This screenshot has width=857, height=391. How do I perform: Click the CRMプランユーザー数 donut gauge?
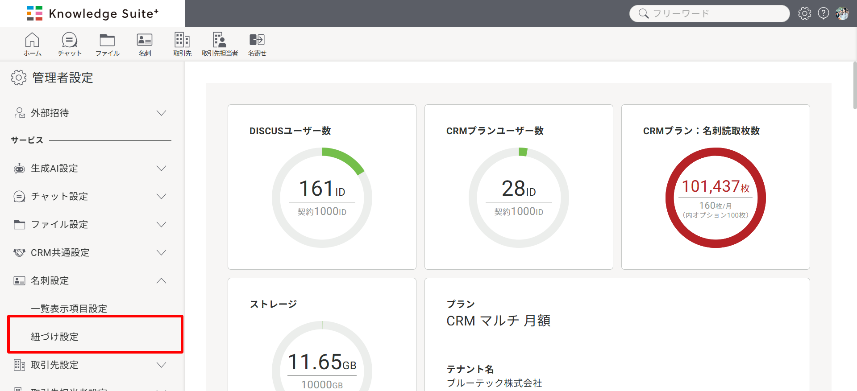point(519,198)
